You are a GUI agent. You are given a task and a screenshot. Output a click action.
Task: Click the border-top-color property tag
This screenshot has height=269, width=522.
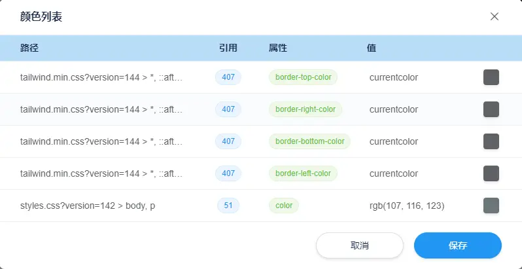click(304, 77)
